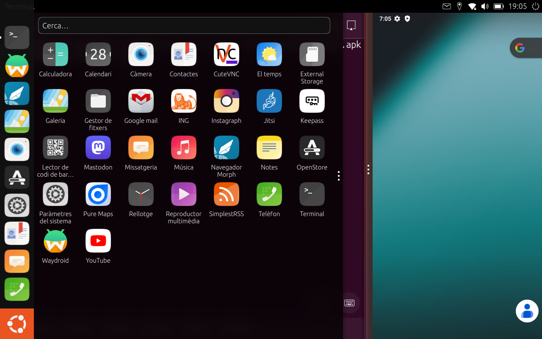The image size is (542, 339).
Task: Open Paràmetres del sistema in grid
Action: 55,194
